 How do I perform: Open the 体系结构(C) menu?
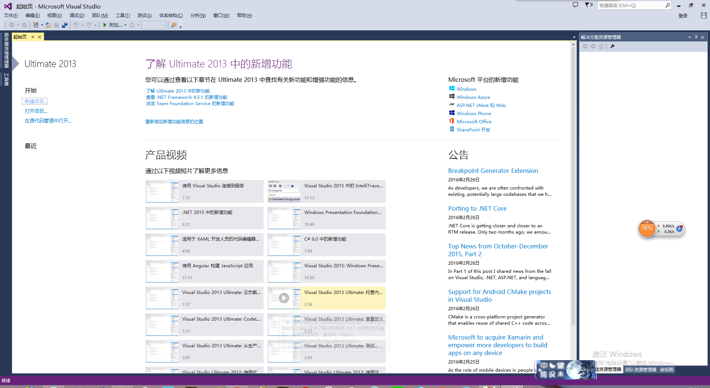171,16
